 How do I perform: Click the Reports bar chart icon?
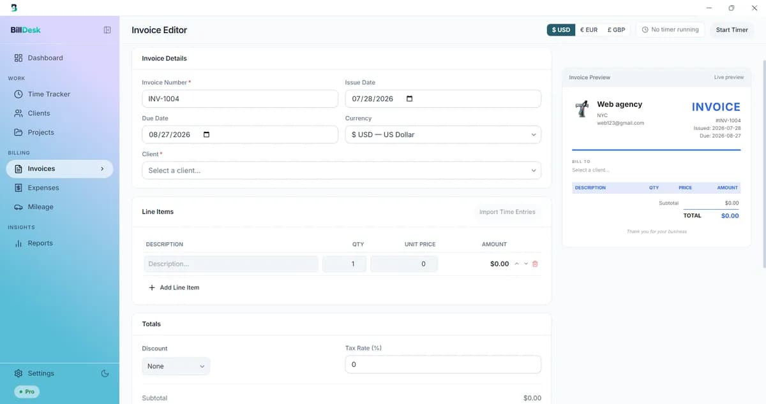(19, 243)
